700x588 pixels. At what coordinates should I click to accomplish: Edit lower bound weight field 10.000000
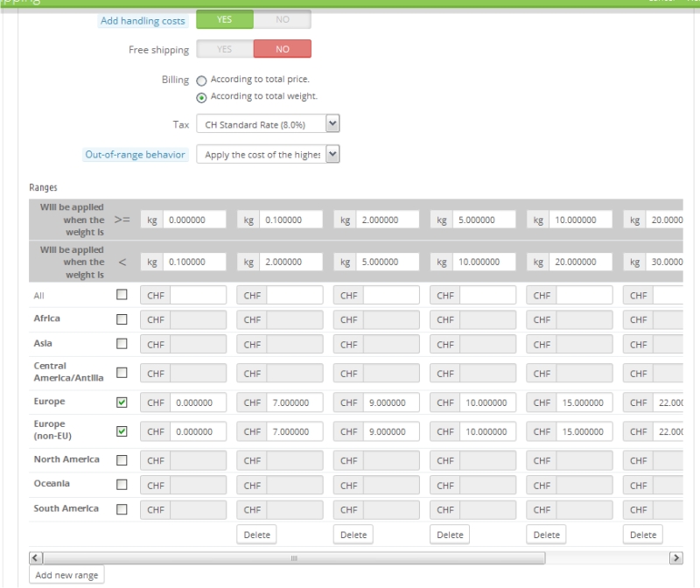[x=580, y=220]
